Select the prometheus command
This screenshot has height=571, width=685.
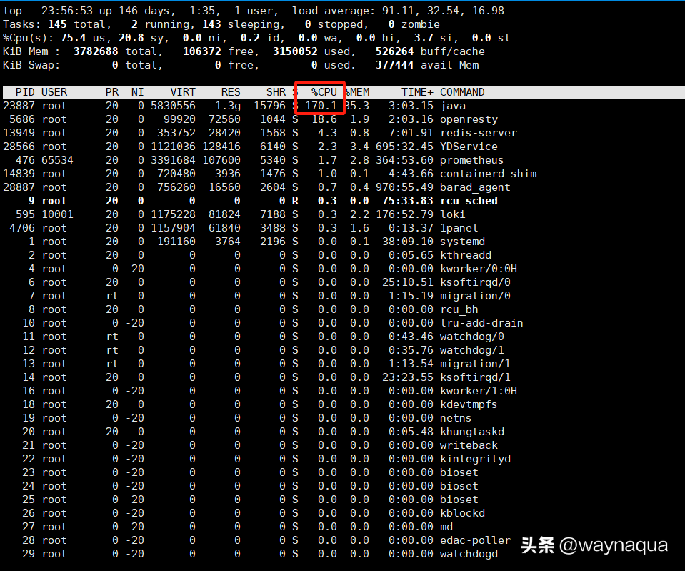point(472,160)
